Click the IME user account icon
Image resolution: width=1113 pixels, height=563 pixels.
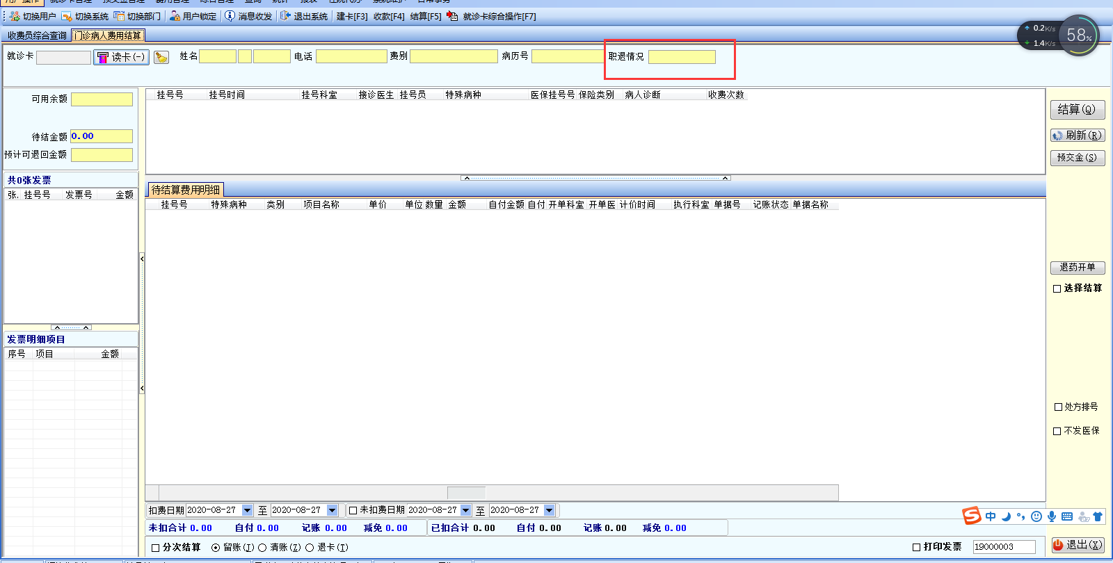tap(1083, 516)
